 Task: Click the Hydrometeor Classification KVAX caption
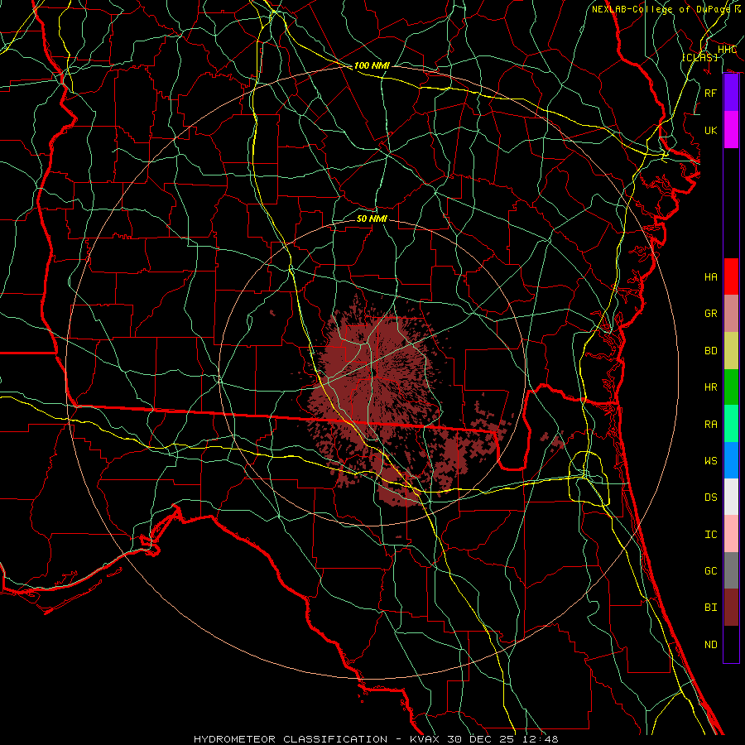pos(376,739)
